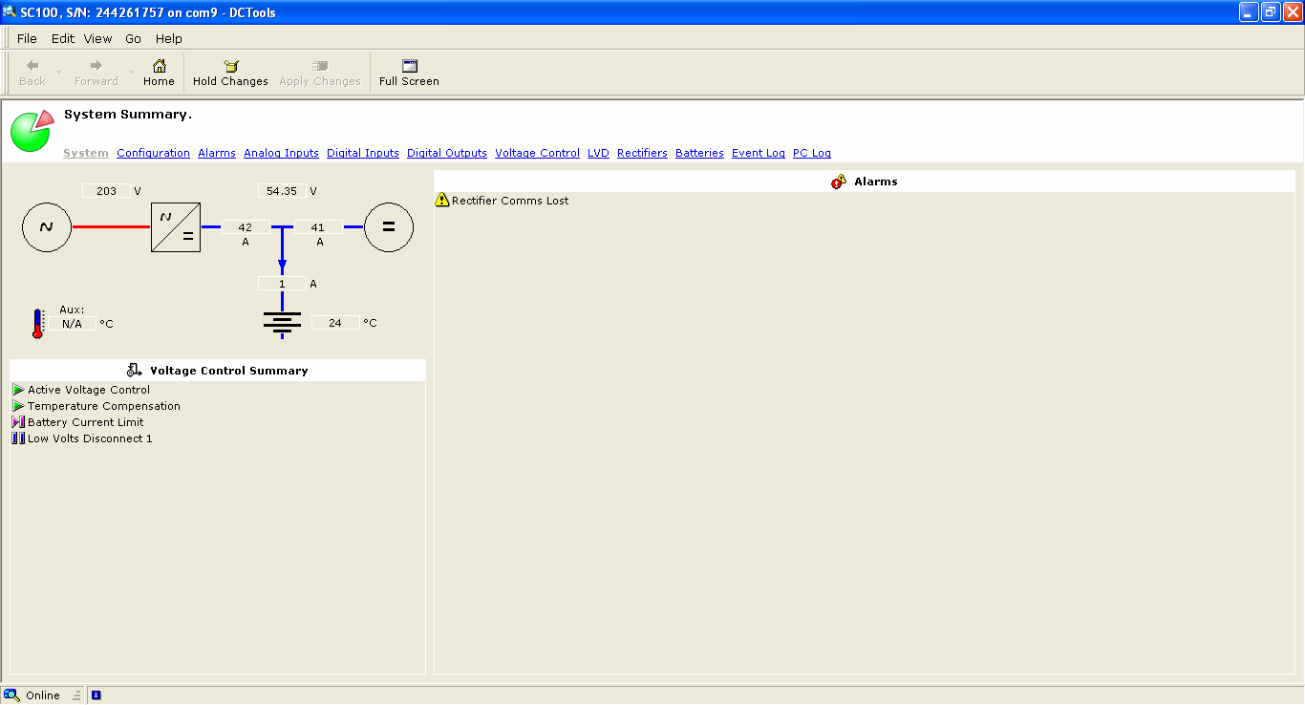The width and height of the screenshot is (1305, 705).
Task: Click the rectifier AC/DC converter symbol
Action: click(176, 227)
